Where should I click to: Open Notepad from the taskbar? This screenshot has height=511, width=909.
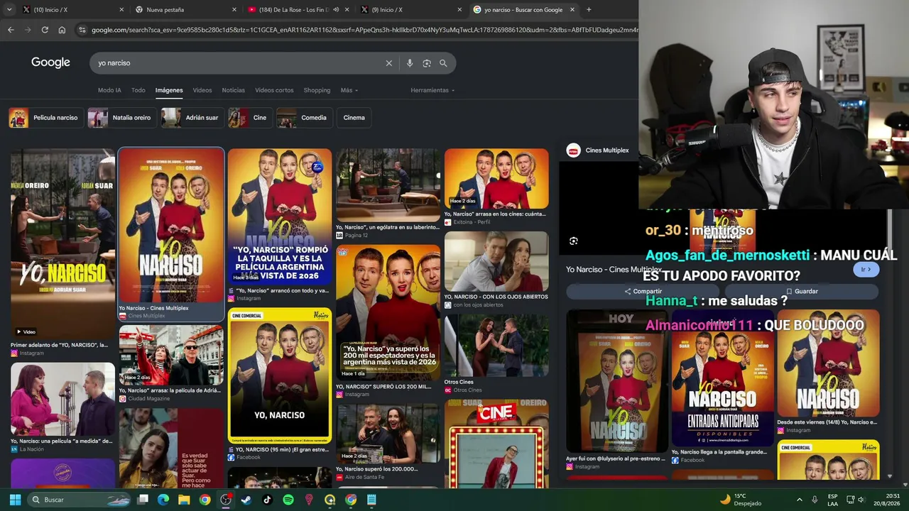371,500
